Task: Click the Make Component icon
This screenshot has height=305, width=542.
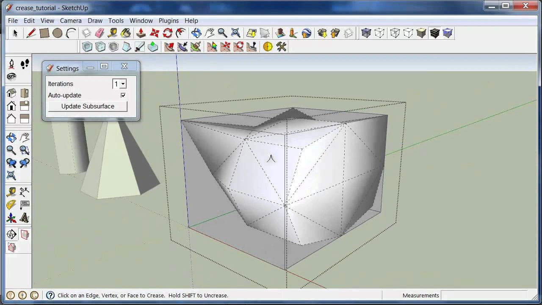Action: coord(86,33)
